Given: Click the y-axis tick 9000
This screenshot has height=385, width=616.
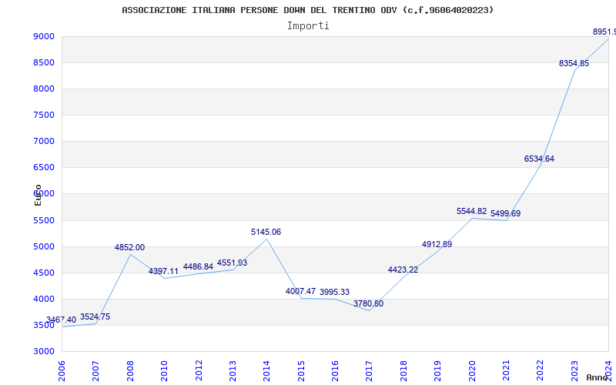Looking at the screenshot, I should (x=44, y=36).
